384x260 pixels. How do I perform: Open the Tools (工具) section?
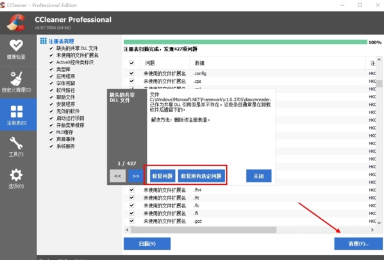click(x=16, y=146)
